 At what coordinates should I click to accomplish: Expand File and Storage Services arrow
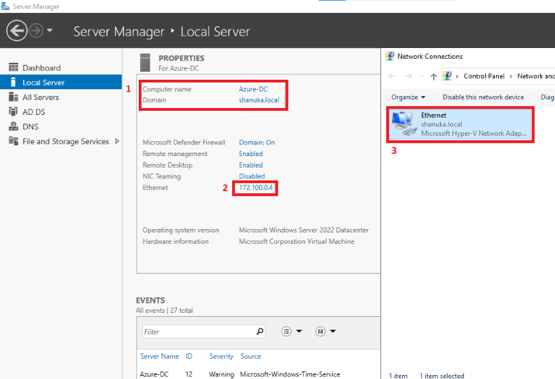pos(117,141)
